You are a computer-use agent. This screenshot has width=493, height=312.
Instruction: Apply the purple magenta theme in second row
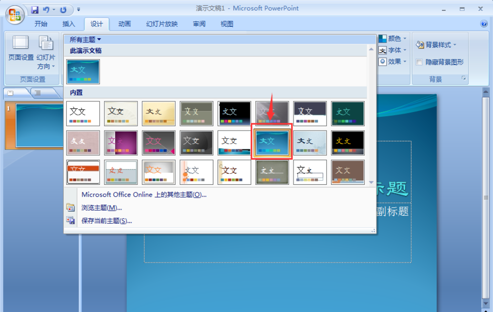(x=121, y=143)
